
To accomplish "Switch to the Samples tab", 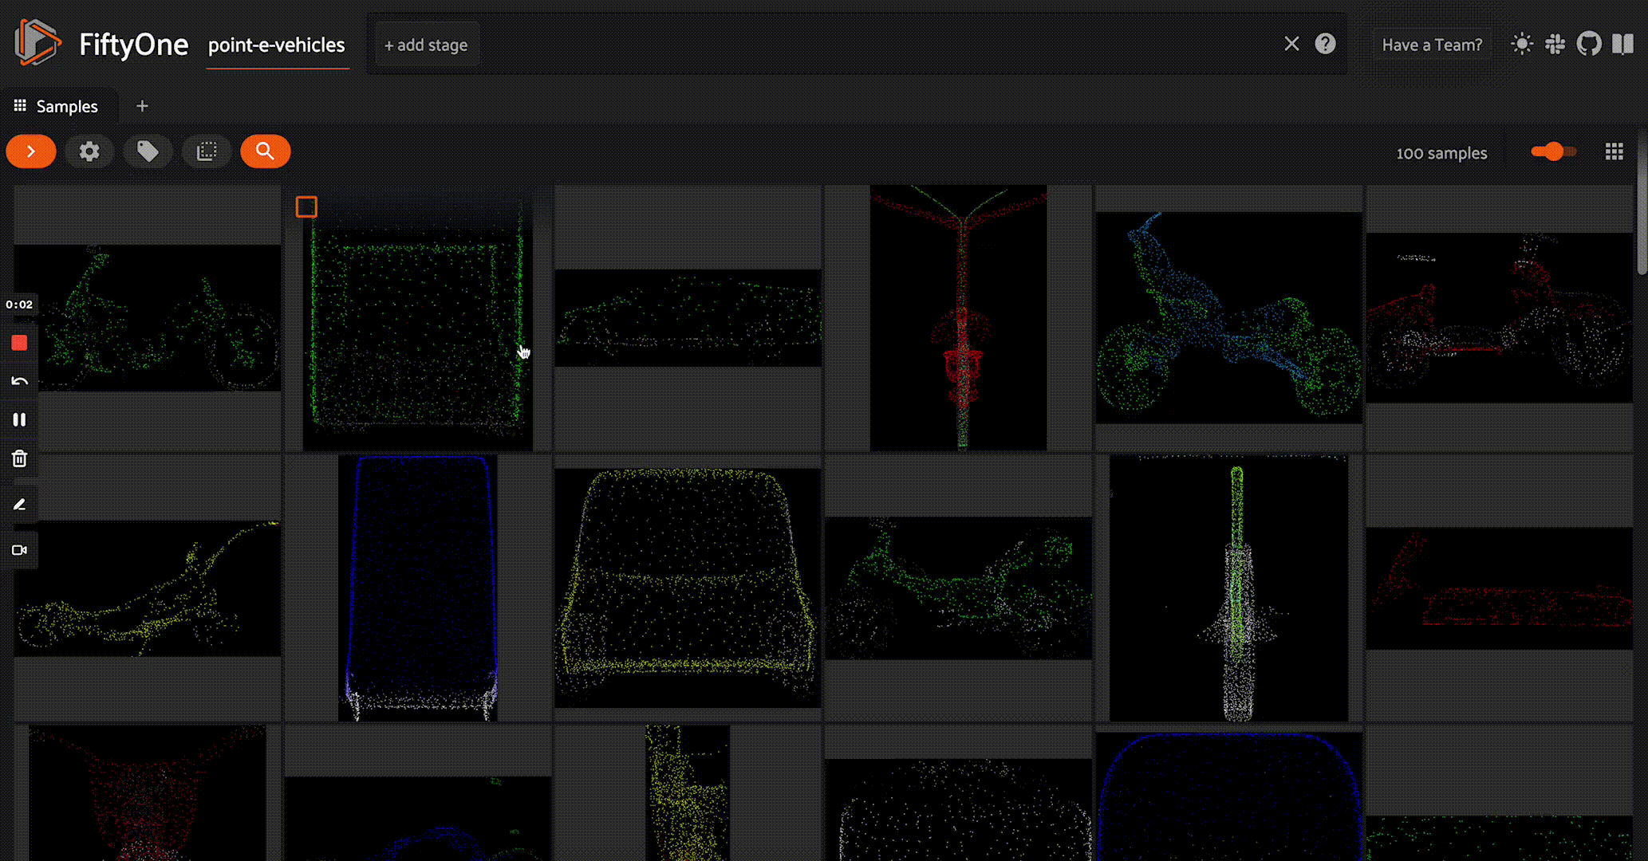I will (x=57, y=106).
